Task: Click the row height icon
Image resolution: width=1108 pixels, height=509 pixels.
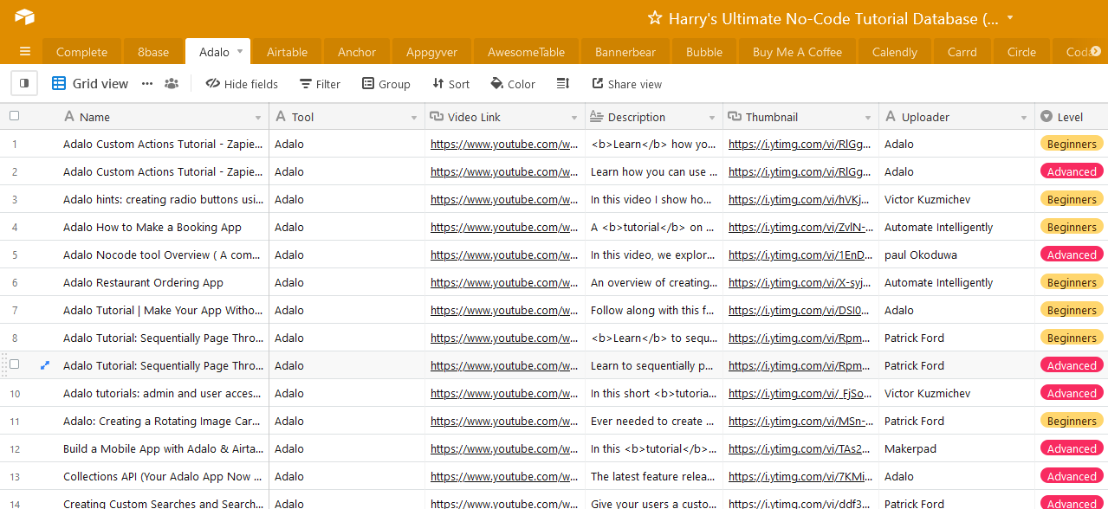Action: pyautogui.click(x=563, y=84)
